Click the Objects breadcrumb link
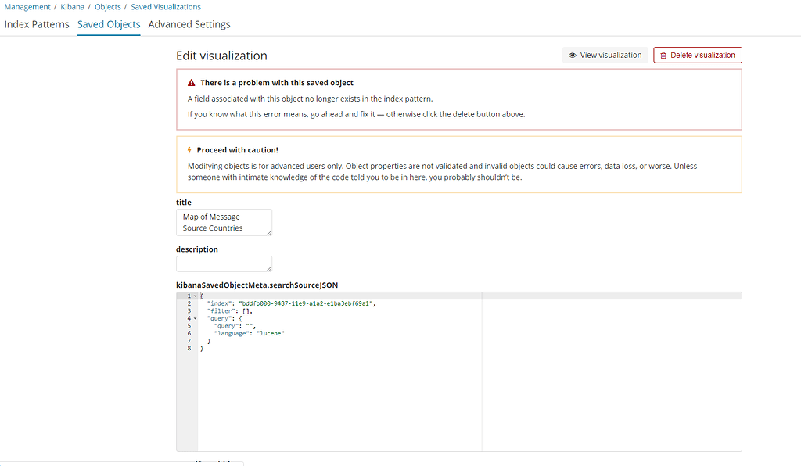The width and height of the screenshot is (801, 466). 108,7
